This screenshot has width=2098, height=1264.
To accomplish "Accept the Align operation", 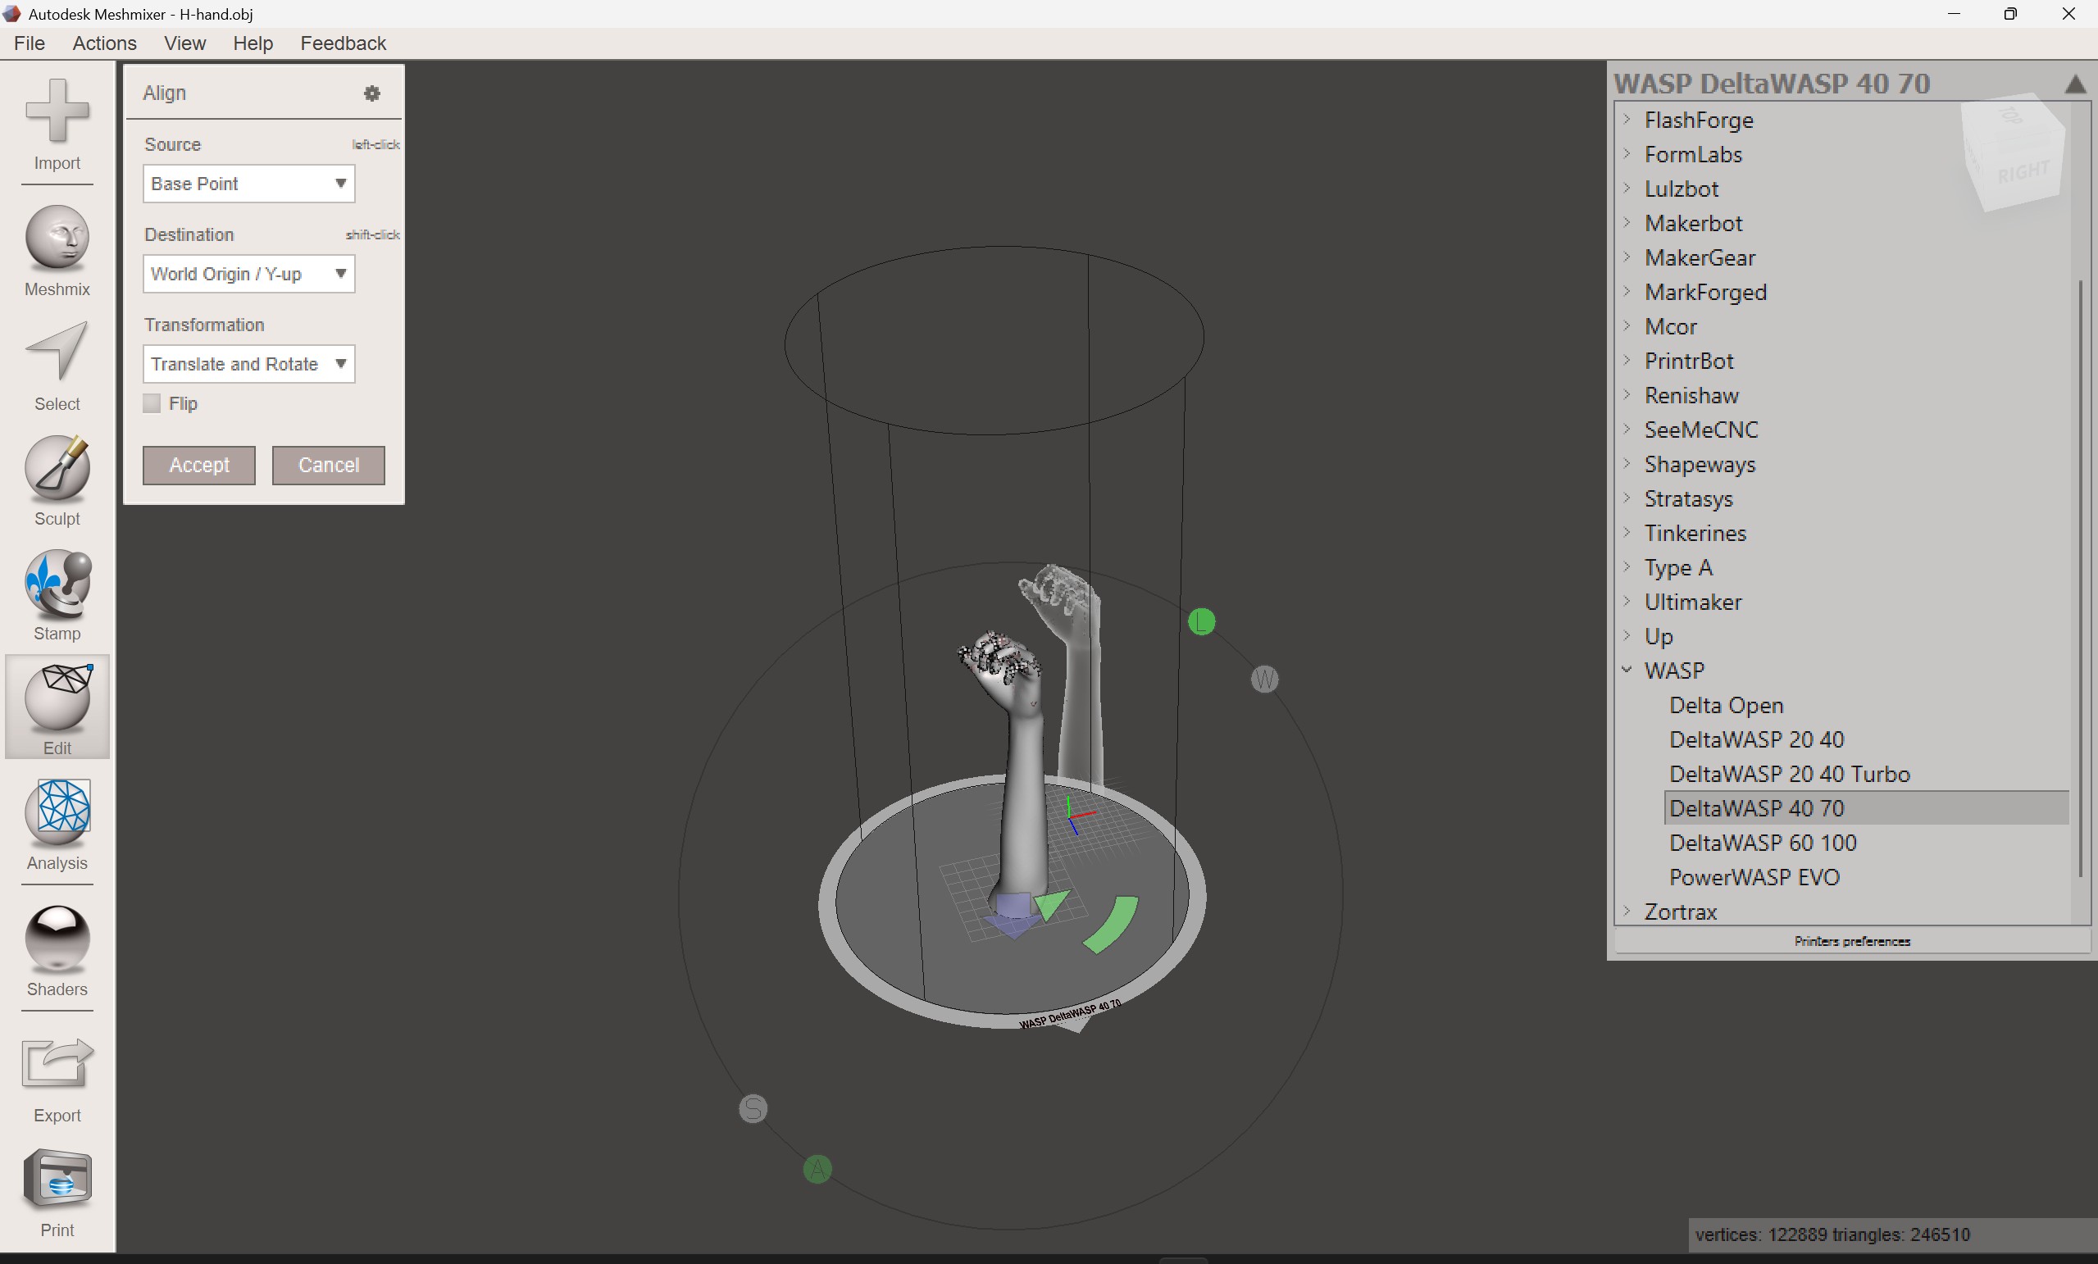I will pos(199,466).
